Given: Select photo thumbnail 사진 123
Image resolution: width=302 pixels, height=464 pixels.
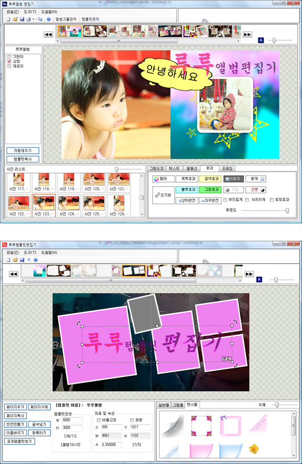Looking at the screenshot, I should pyautogui.click(x=44, y=206).
